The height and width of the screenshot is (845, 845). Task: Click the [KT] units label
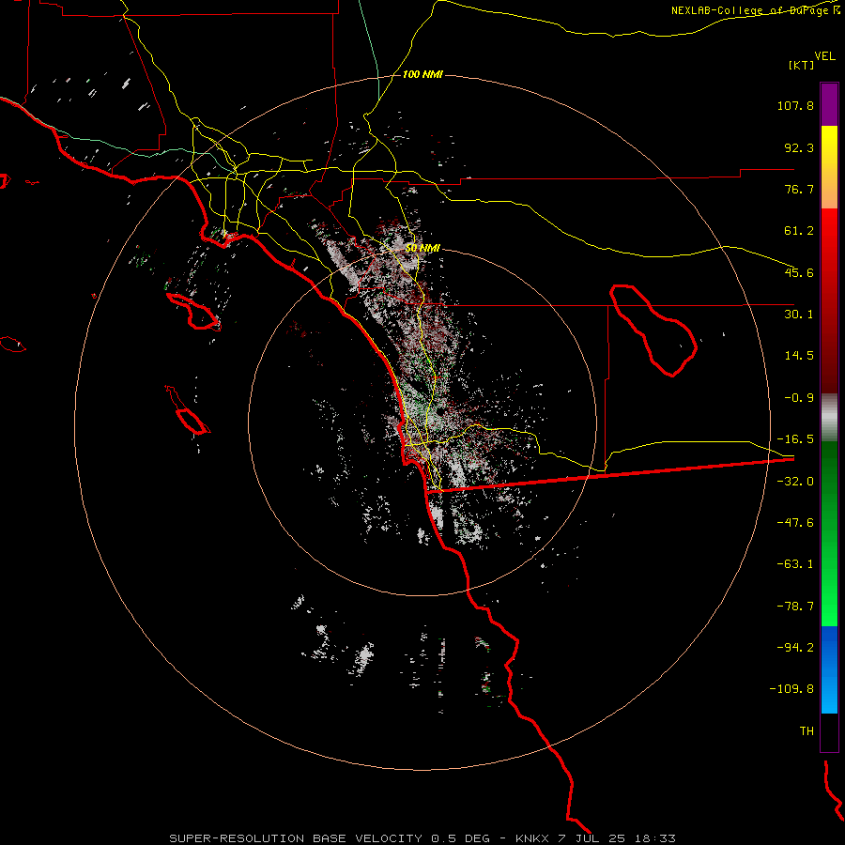pyautogui.click(x=802, y=65)
